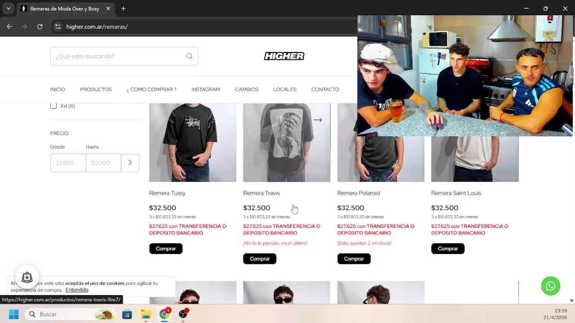Viewport: 575px width, 323px height.
Task: Click Entendido in the cookie notice
Action: [77, 290]
